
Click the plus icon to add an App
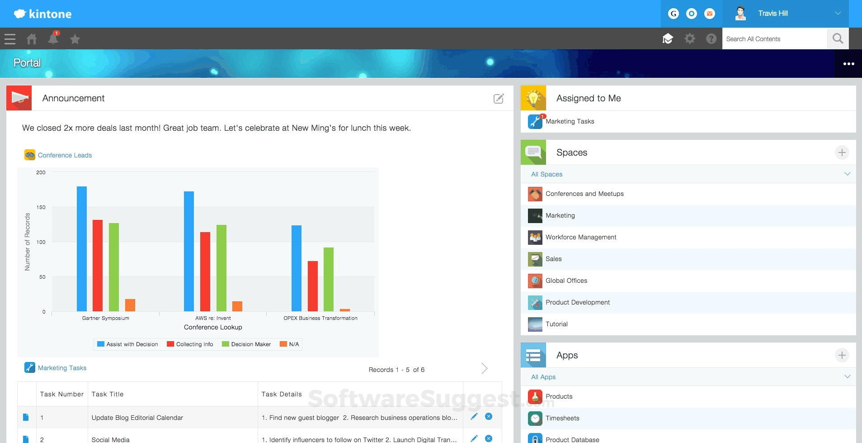pyautogui.click(x=843, y=355)
